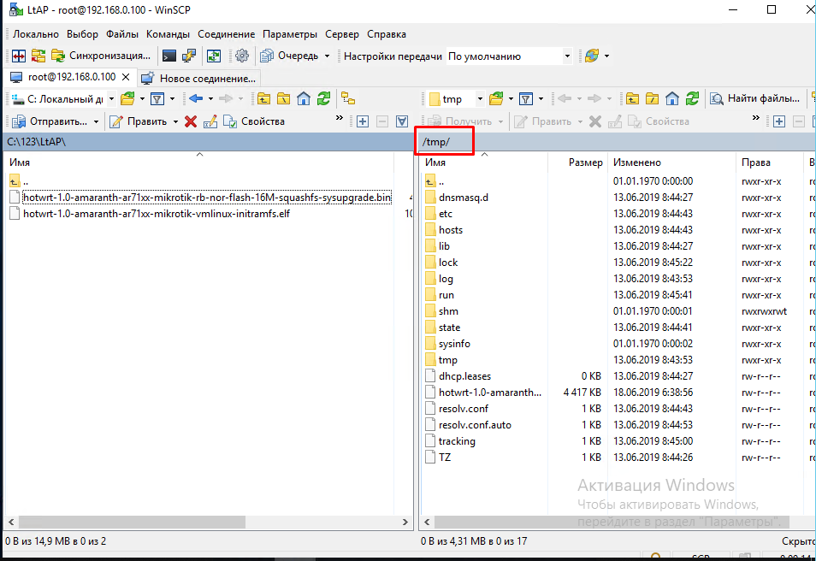Click local panel filter icon
Image resolution: width=816 pixels, height=561 pixels.
point(157,98)
